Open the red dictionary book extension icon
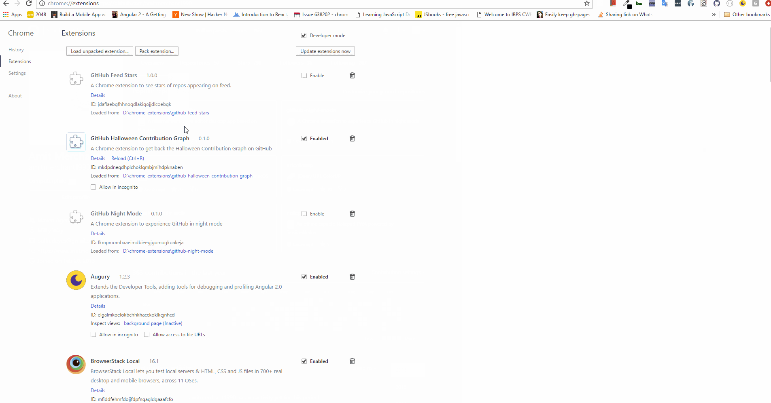 [x=613, y=3]
